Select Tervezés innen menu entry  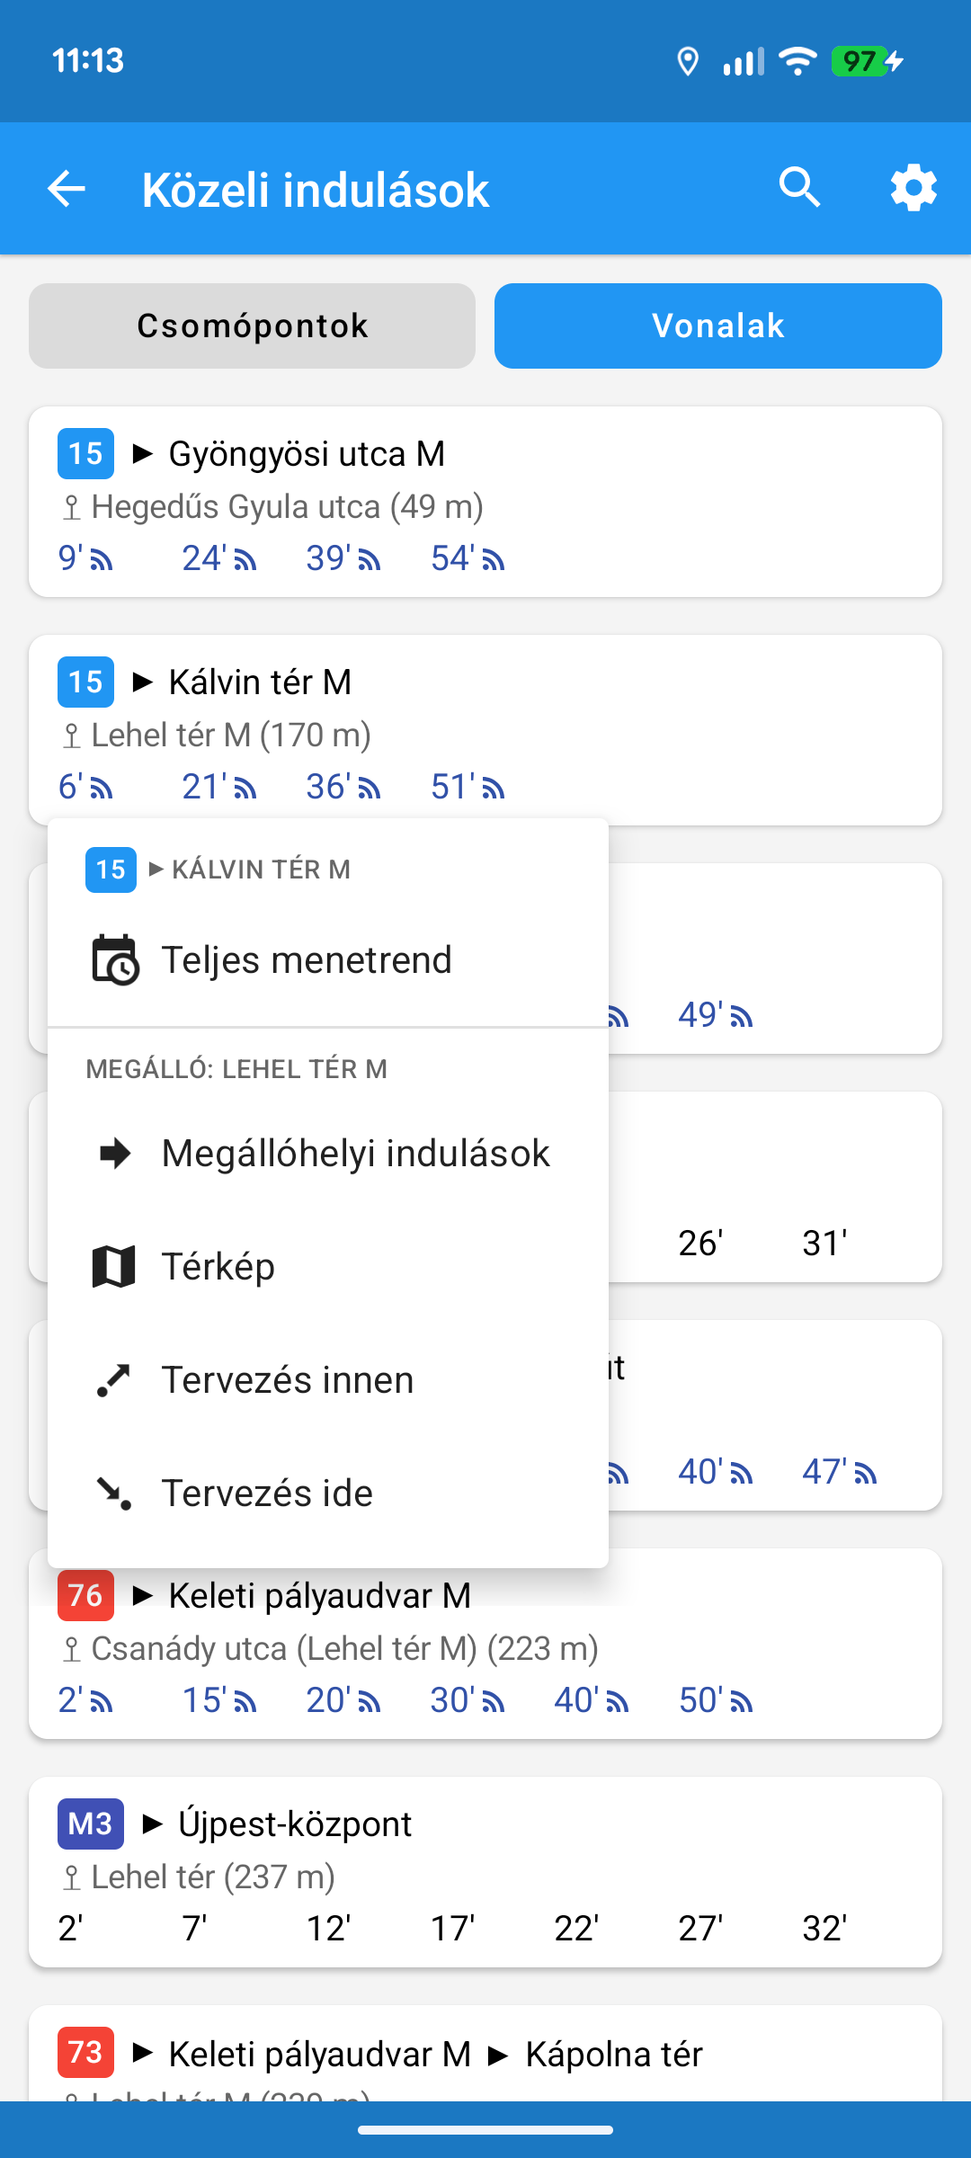(288, 1379)
